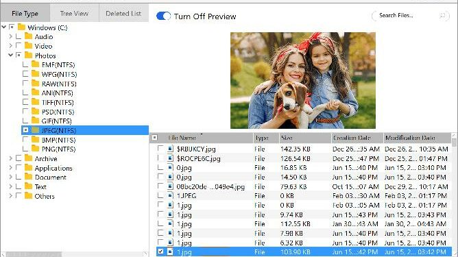Click the search magnifier icon

[x=443, y=16]
